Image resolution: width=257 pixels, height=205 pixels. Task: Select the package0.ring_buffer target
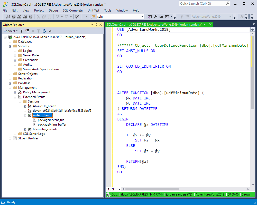click(x=52, y=124)
